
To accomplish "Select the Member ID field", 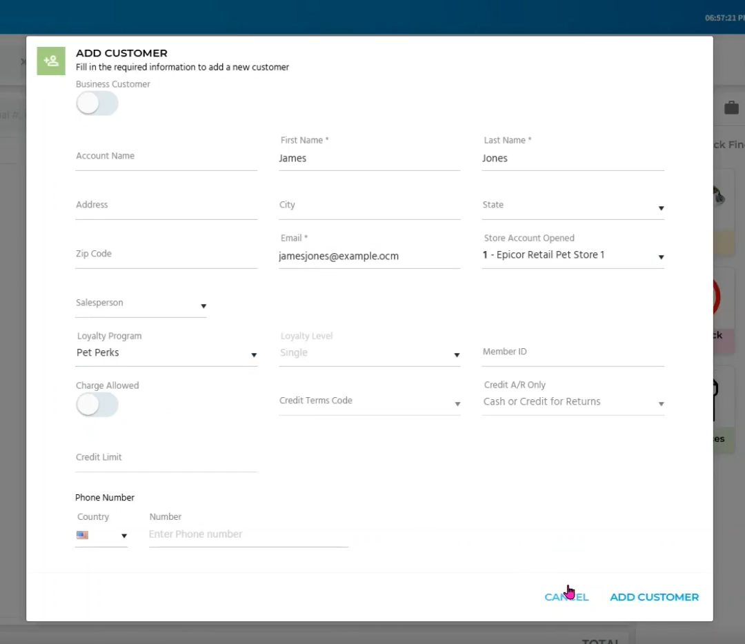I will pos(573,353).
